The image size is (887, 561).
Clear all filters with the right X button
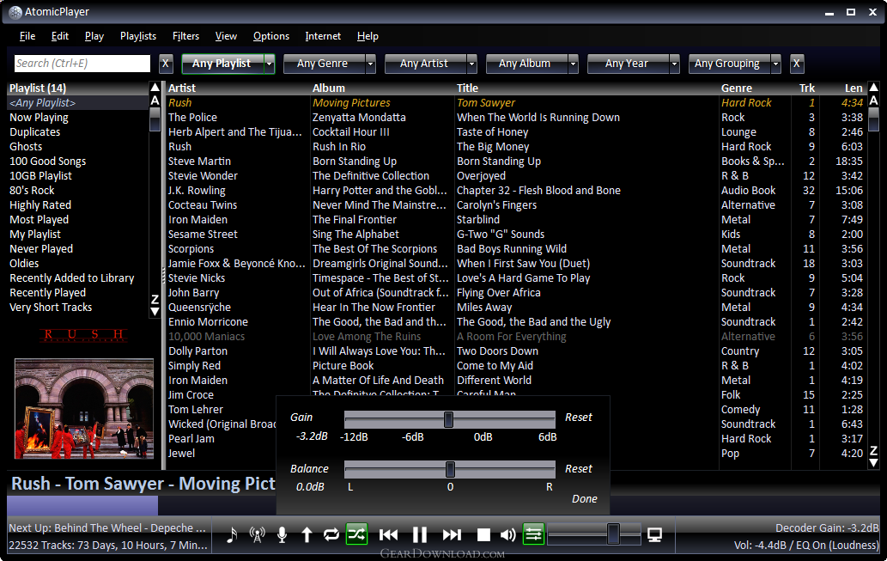[797, 64]
